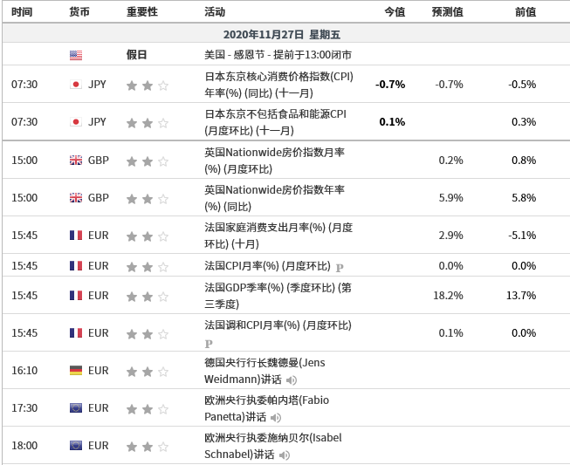Screen dimensions: 570x465
Task: Click the Japan flag on Tokyo core CPI row
Action: [76, 85]
